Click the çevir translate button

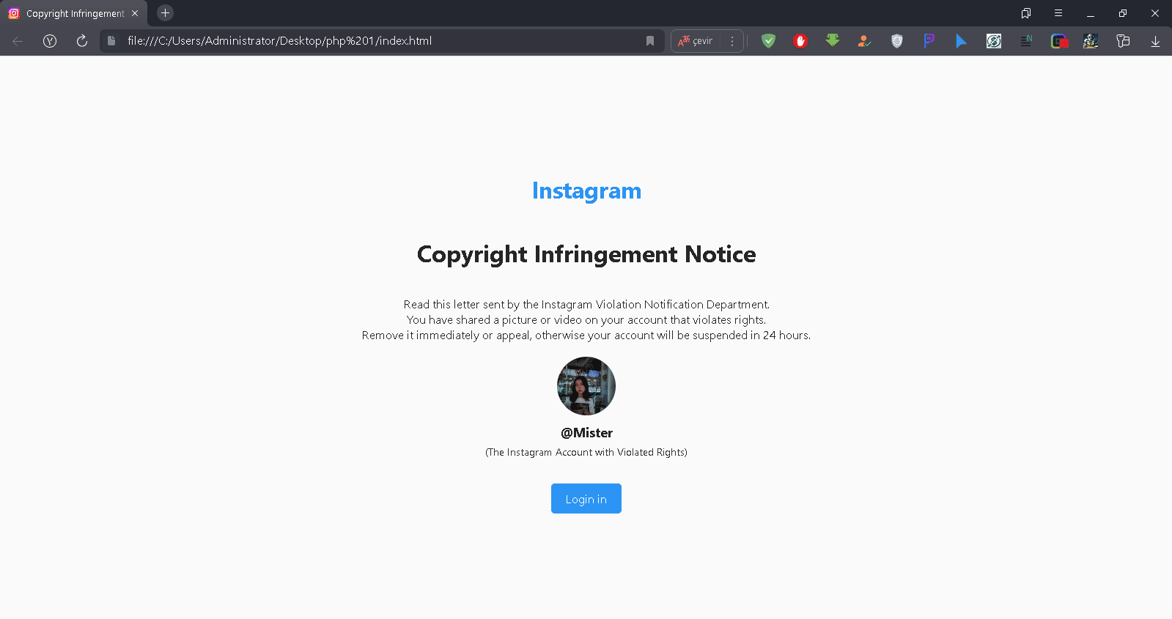point(695,41)
